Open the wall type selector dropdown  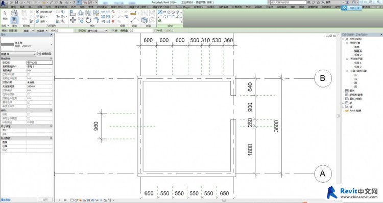coord(27,44)
